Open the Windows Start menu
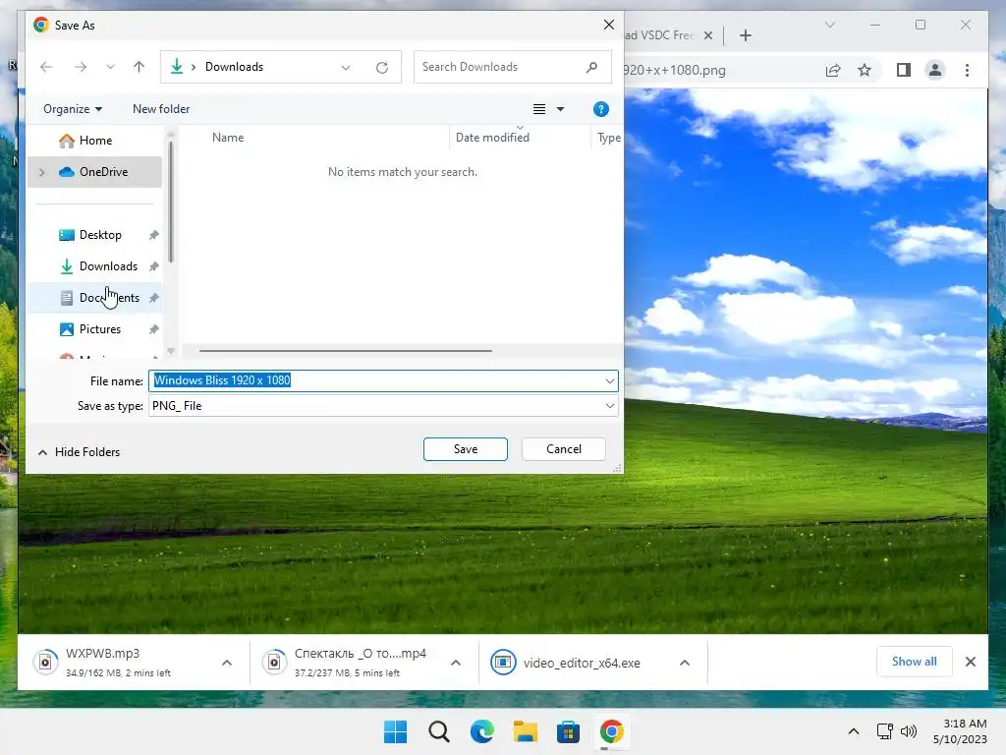This screenshot has width=1006, height=755. (395, 731)
